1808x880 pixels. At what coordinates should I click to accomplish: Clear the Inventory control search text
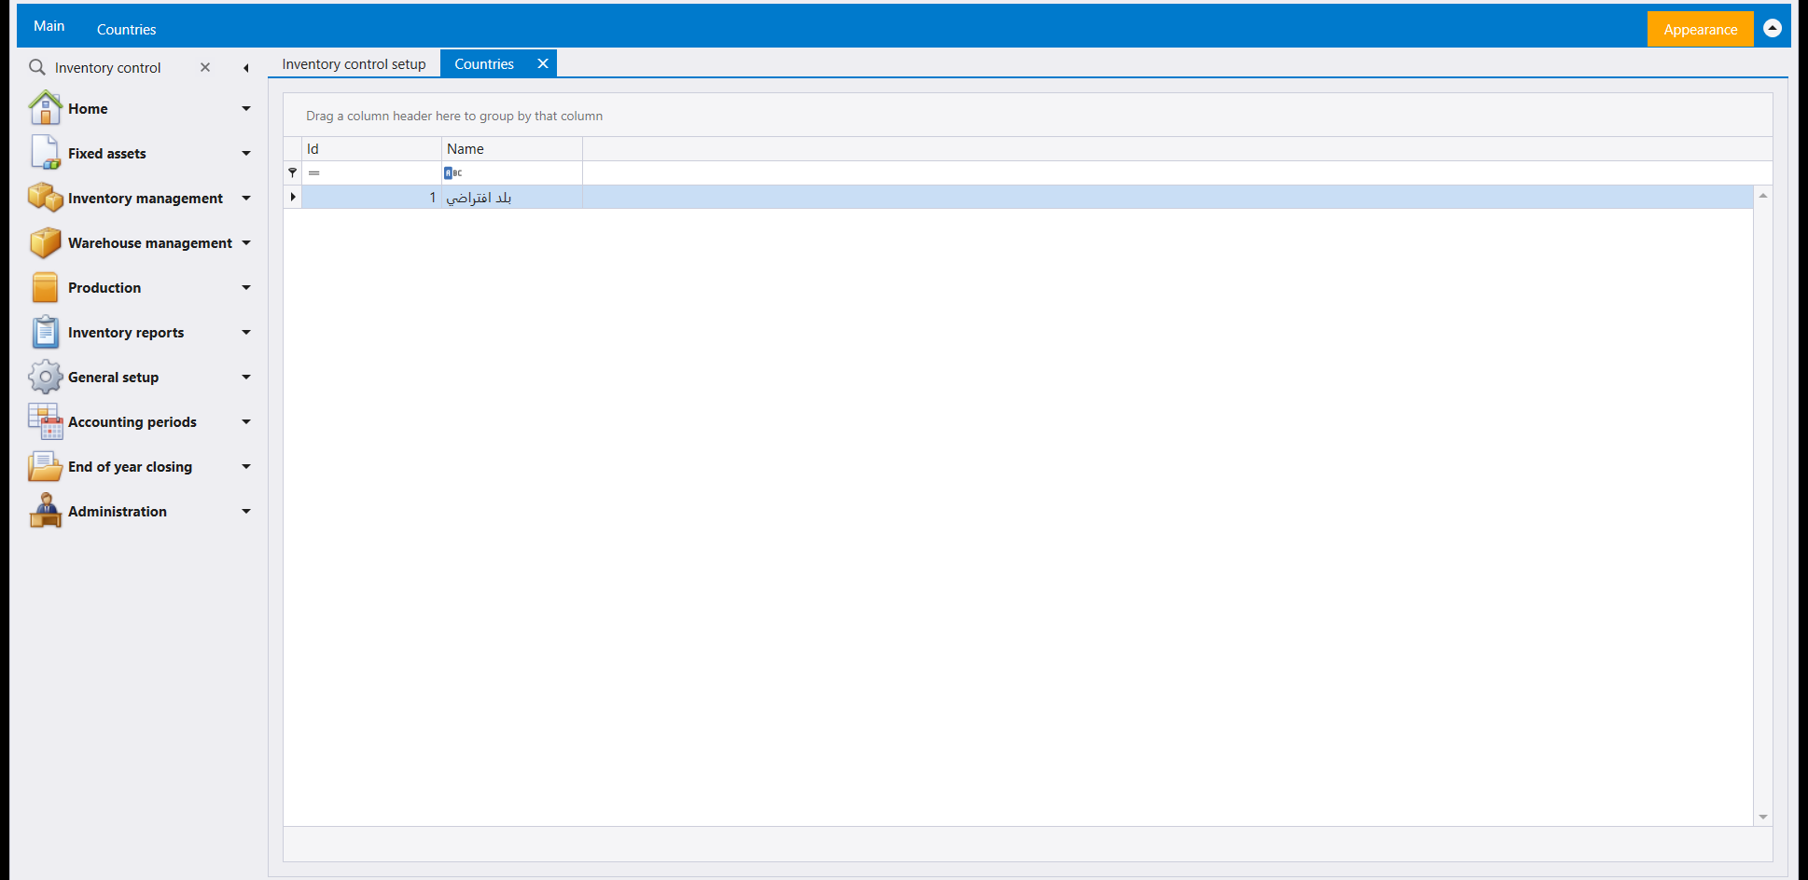pyautogui.click(x=205, y=68)
